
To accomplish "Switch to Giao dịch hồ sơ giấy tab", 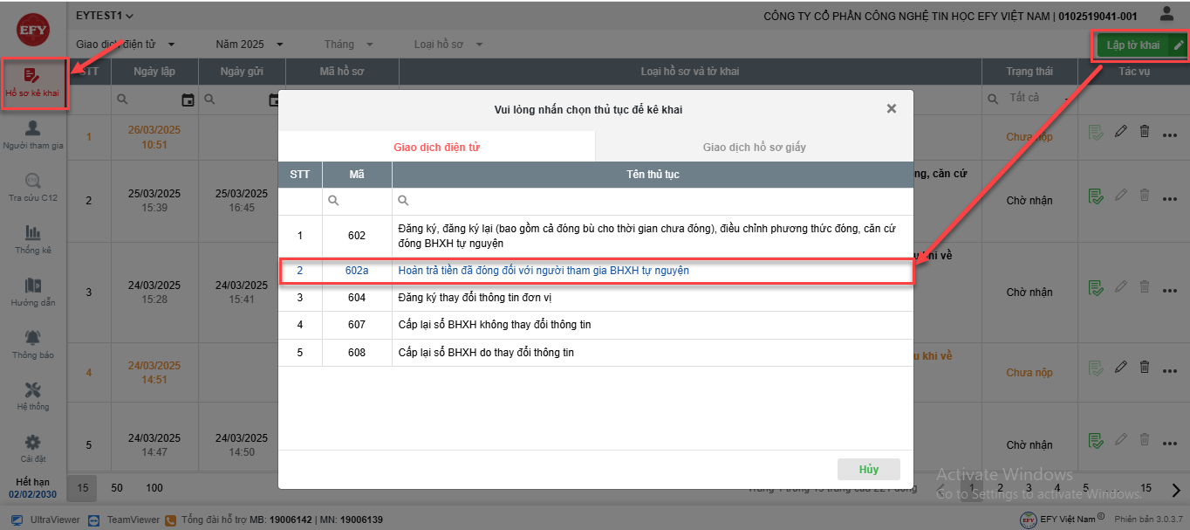I will click(x=754, y=147).
